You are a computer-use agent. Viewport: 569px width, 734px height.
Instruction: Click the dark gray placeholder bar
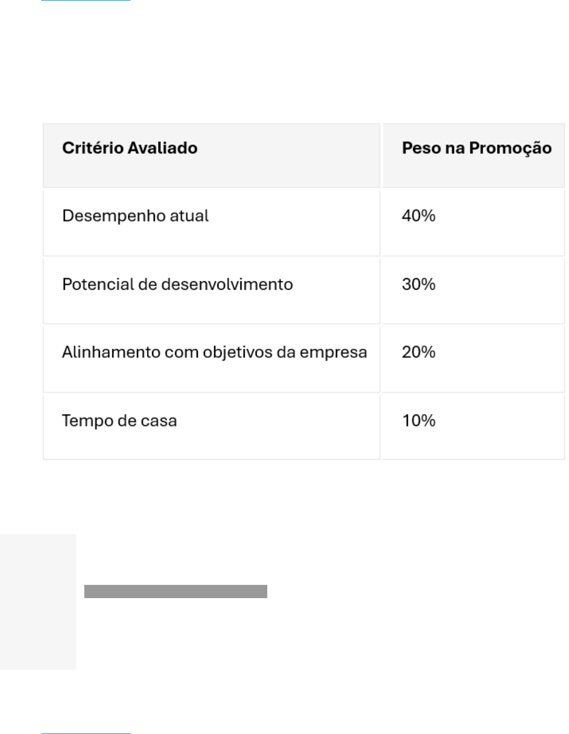(176, 591)
